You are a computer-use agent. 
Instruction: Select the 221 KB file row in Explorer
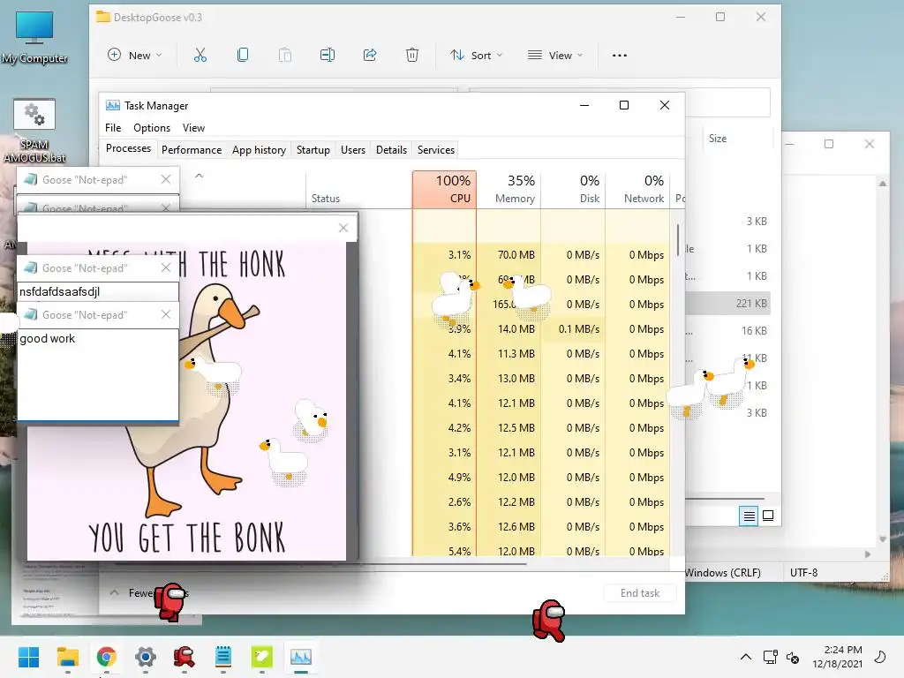pyautogui.click(x=727, y=304)
